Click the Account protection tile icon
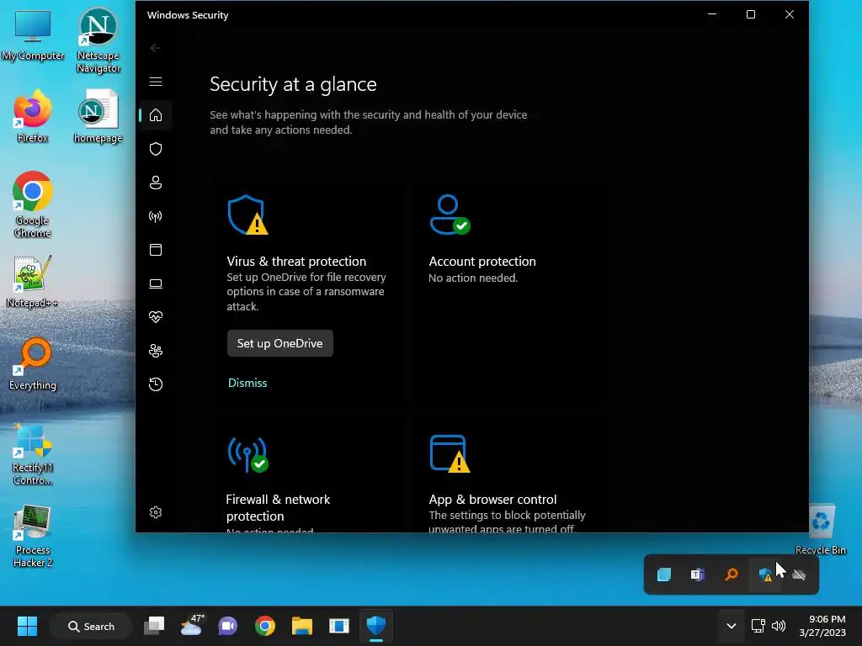The width and height of the screenshot is (862, 646). 450,214
